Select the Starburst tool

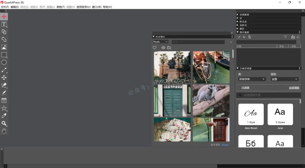(x=4, y=108)
